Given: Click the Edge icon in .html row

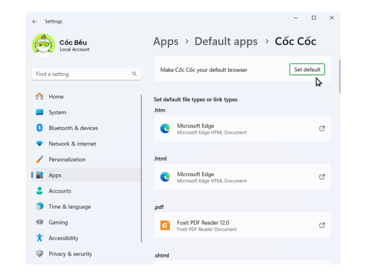Looking at the screenshot, I should pyautogui.click(x=165, y=177).
